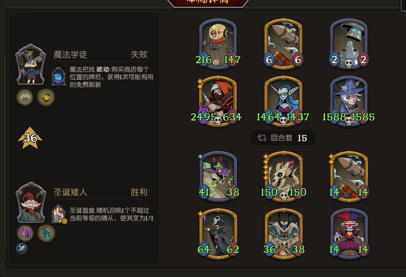Click the 魔法把戏 crystal ball skill icon
The width and height of the screenshot is (406, 277).
(x=59, y=76)
